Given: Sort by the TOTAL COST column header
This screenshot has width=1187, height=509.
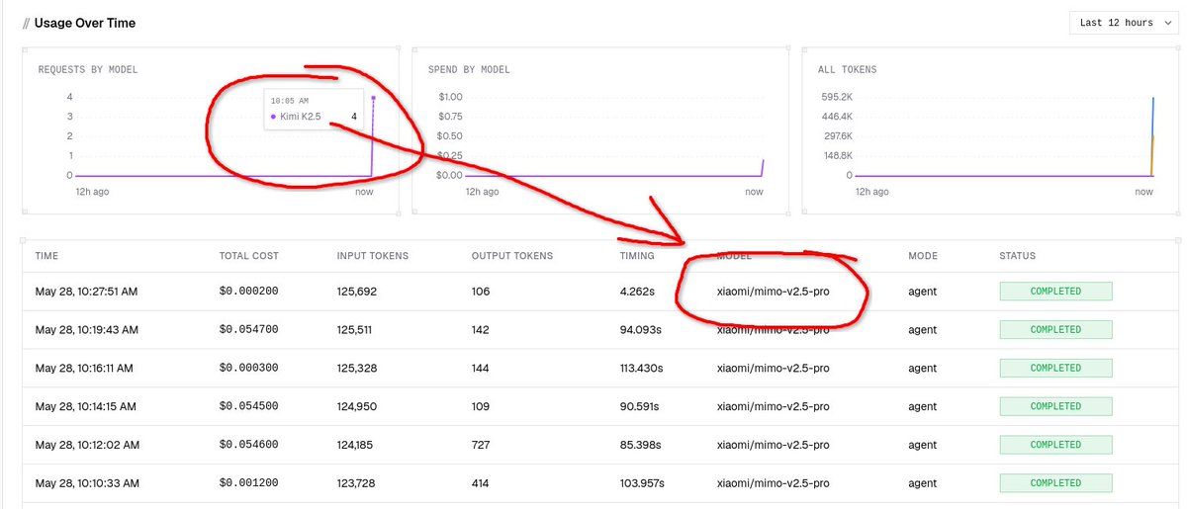Looking at the screenshot, I should [x=249, y=256].
